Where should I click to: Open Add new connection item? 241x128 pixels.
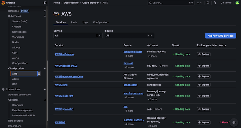(x=20, y=95)
